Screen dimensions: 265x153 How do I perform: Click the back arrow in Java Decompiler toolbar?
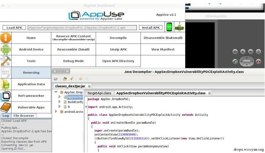pos(80,79)
